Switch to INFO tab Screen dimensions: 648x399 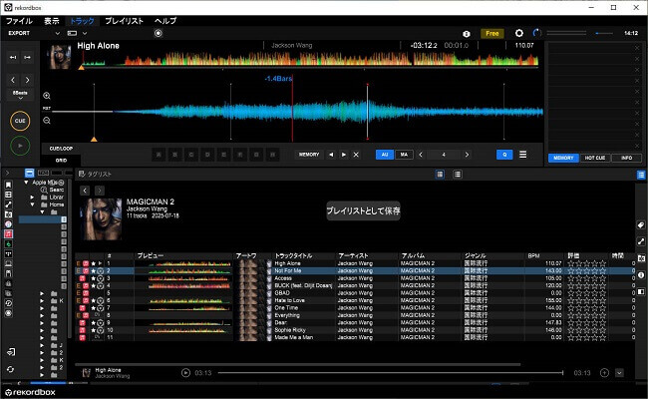click(x=626, y=158)
